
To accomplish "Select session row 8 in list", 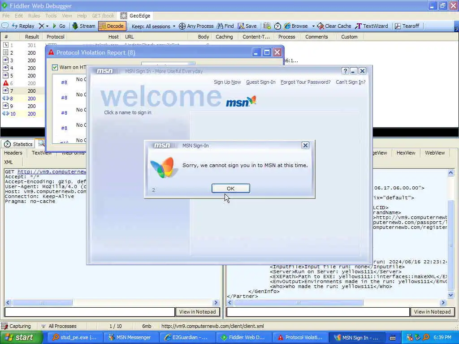I will pyautogui.click(x=22, y=99).
